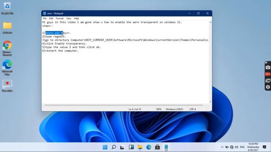Image resolution: width=271 pixels, height=152 pixels.
Task: Click the line "4)click Enable transparency."
Action: pyautogui.click(x=64, y=43)
